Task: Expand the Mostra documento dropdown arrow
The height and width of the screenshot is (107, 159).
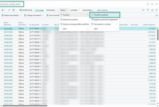Action: pos(21,15)
